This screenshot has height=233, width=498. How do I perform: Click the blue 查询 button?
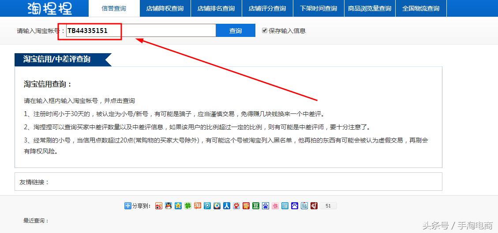[236, 31]
